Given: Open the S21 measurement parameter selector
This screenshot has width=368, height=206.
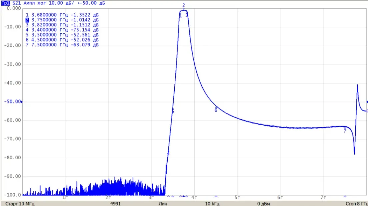Looking at the screenshot, I should [16, 3].
